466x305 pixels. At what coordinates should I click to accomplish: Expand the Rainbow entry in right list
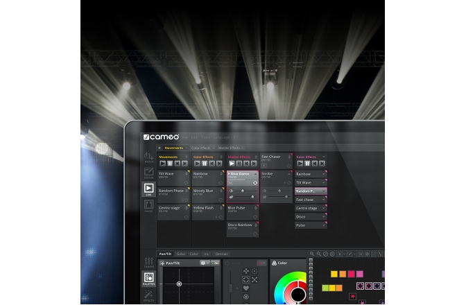pyautogui.click(x=324, y=174)
